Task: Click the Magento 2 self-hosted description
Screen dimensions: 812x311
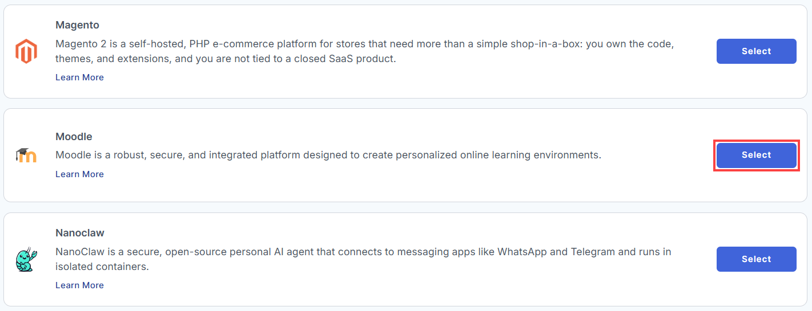Action: coord(364,51)
